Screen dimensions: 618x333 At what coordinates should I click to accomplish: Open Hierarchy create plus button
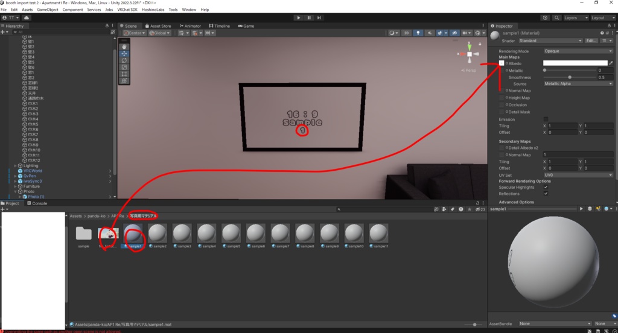4,32
